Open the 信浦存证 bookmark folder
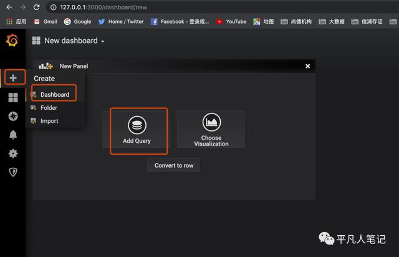 (x=367, y=22)
